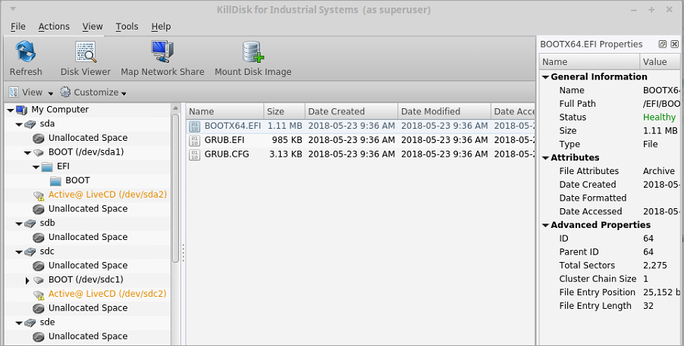684x346 pixels.
Task: Sort files by Date Modified column
Action: tap(444, 111)
